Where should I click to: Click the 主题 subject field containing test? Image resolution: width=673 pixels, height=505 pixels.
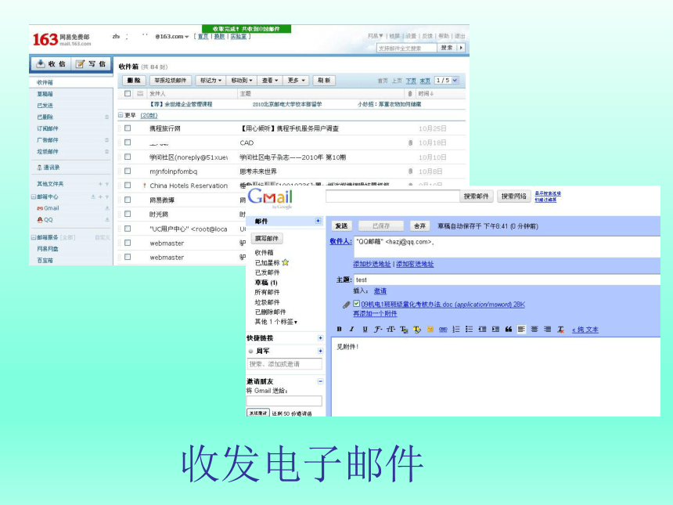coord(507,280)
